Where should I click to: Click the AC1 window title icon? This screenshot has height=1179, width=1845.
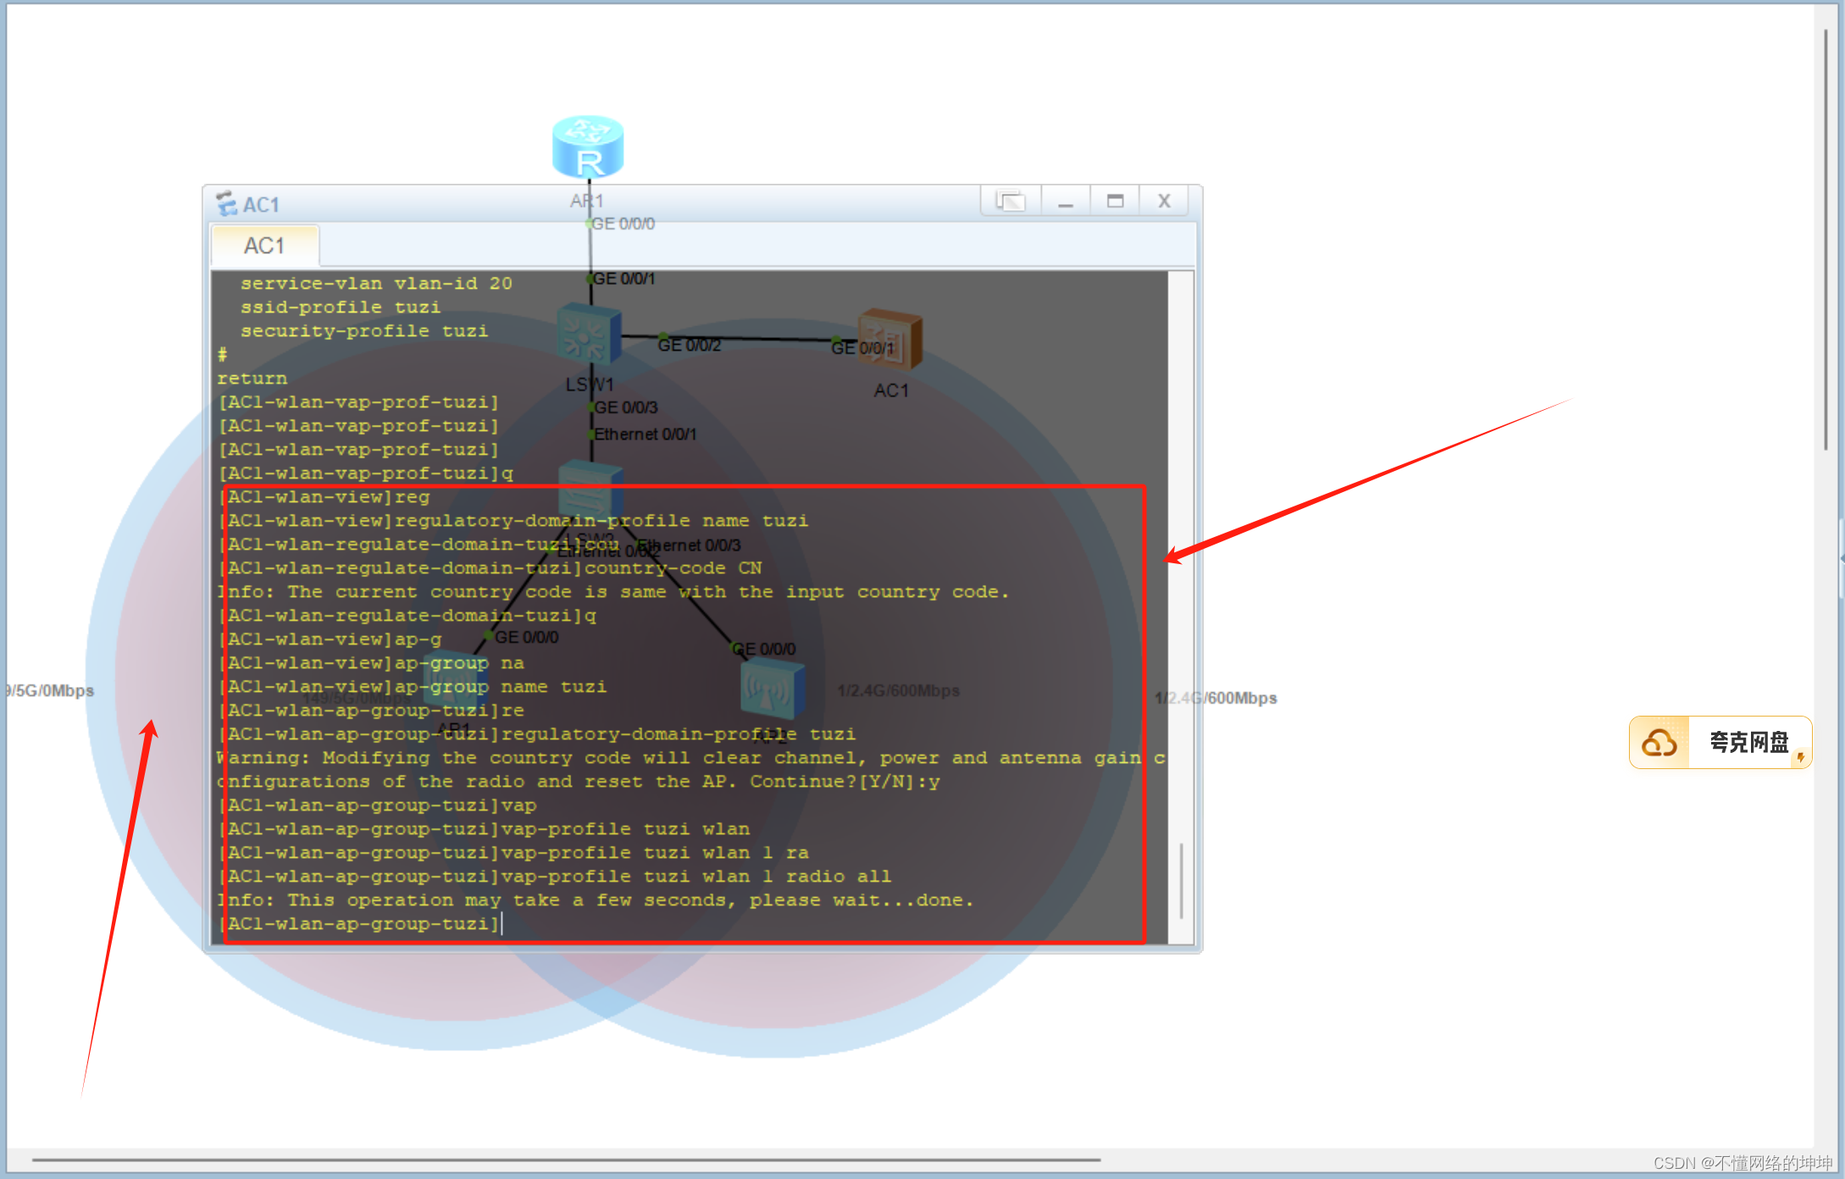tap(226, 203)
